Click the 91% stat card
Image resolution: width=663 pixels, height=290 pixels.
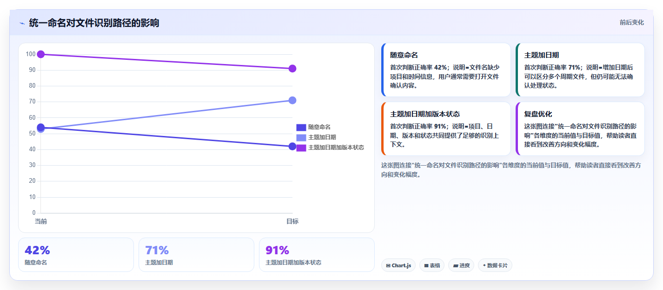317,255
